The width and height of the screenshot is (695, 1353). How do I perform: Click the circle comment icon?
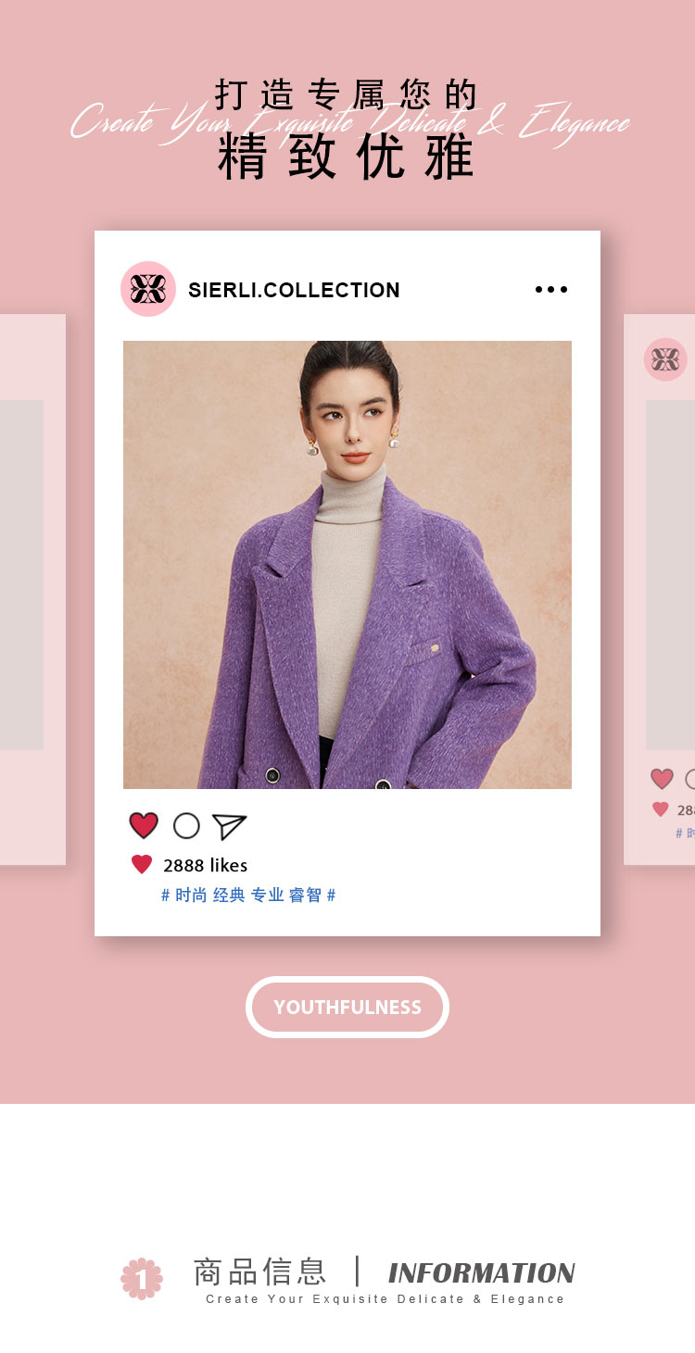tap(186, 825)
